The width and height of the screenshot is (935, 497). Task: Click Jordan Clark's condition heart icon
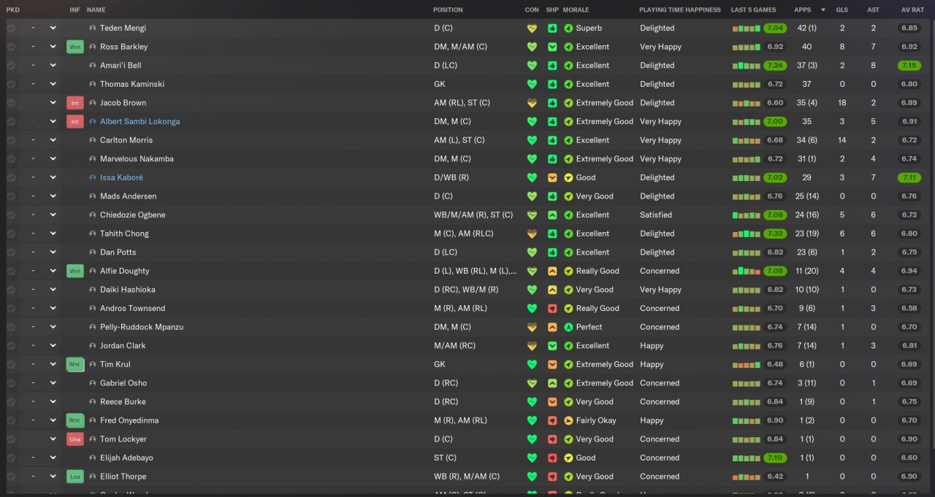click(532, 346)
